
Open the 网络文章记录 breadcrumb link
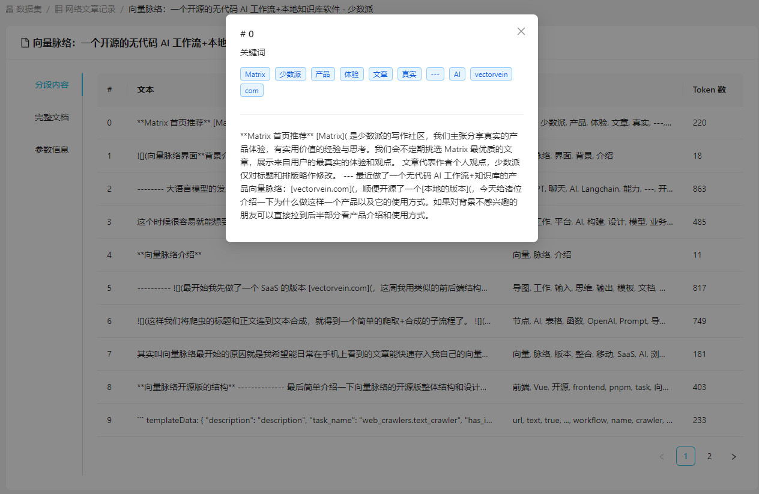click(90, 10)
